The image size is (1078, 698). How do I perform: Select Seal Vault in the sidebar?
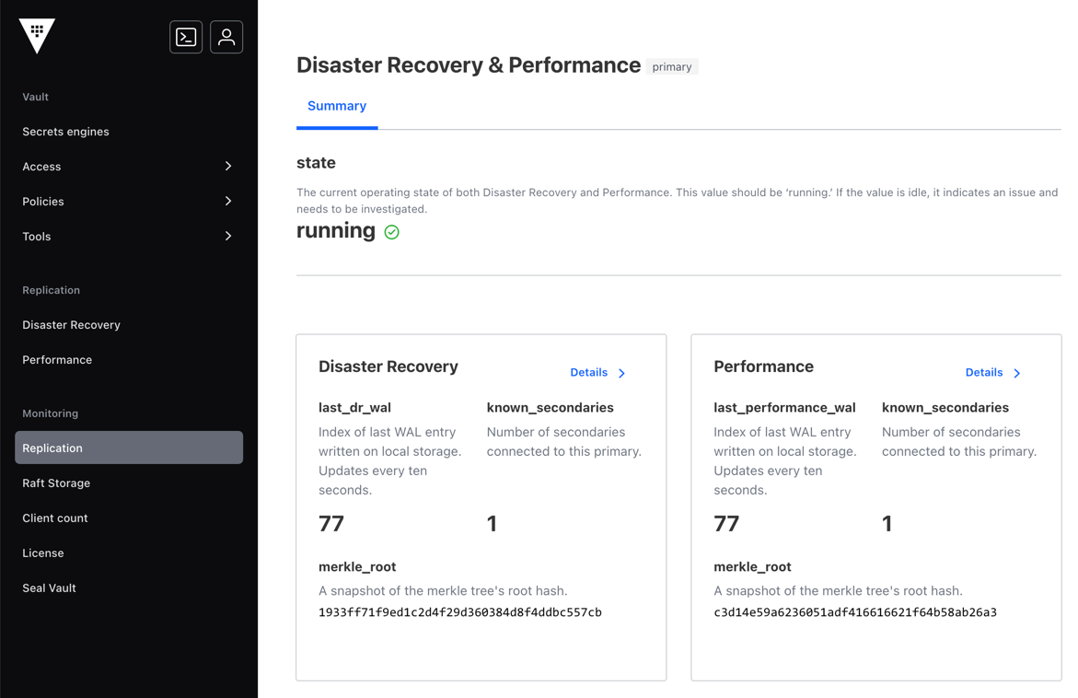49,587
